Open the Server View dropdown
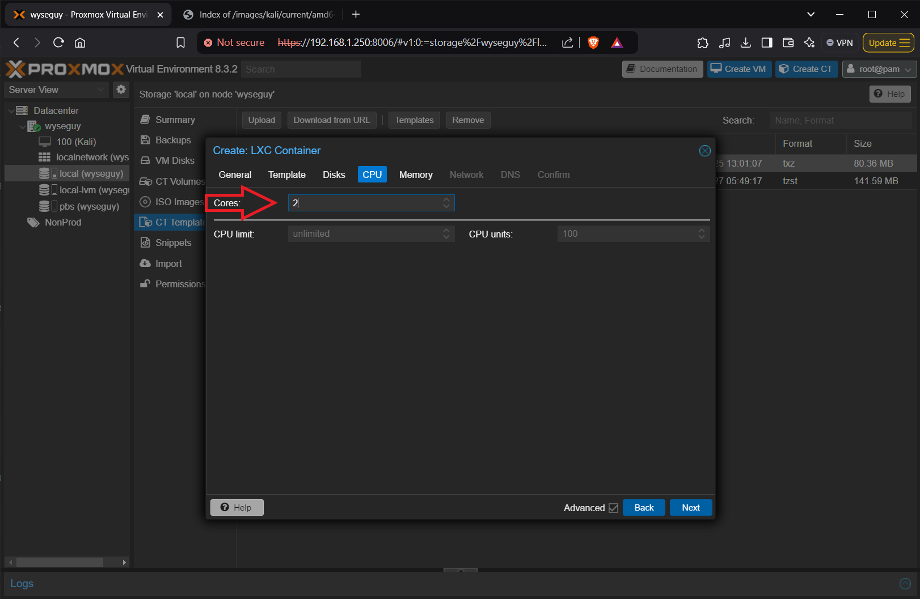920x599 pixels. (57, 90)
